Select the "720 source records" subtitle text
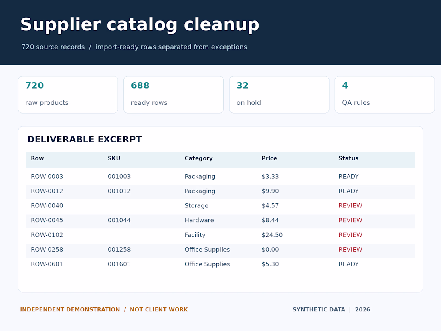Viewport: 441px width, 331px height. [53, 47]
